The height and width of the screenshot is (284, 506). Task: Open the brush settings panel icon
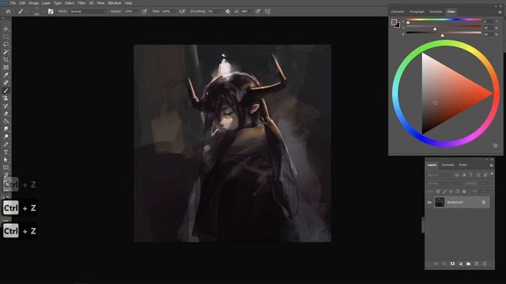tap(51, 11)
